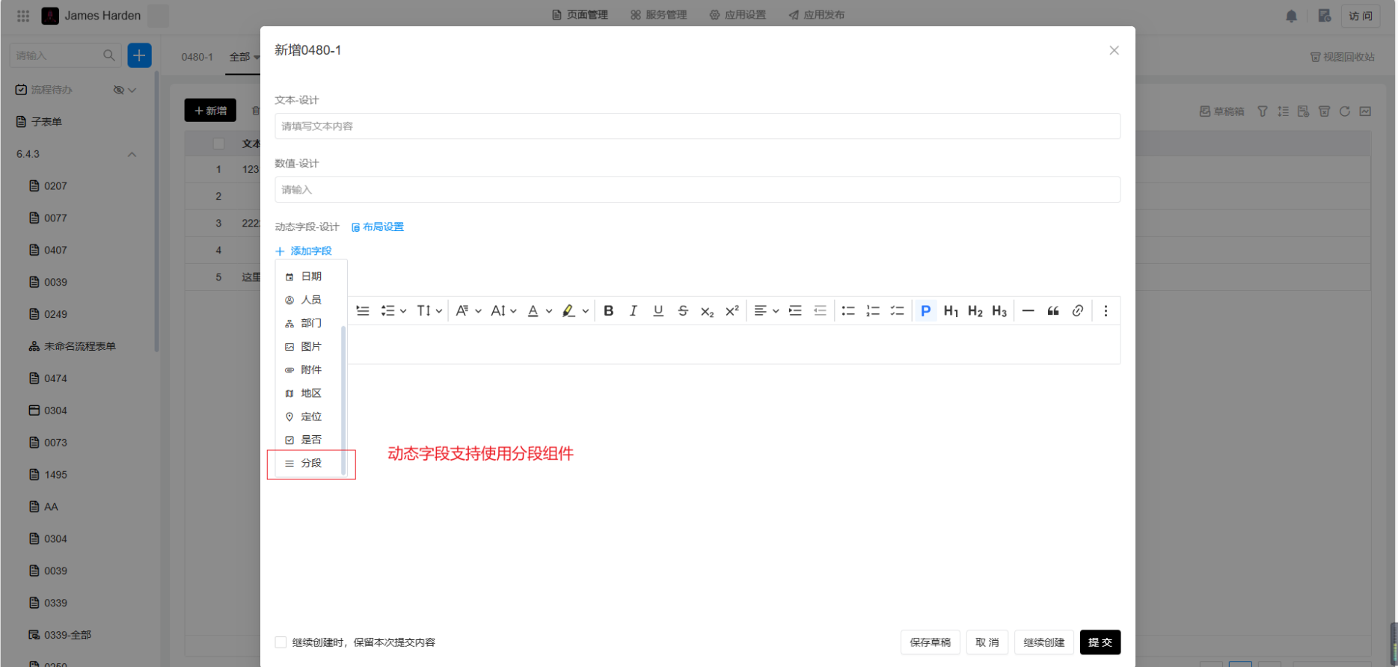This screenshot has height=667, width=1398.
Task: Toggle bold formatting in editor toolbar
Action: 608,311
